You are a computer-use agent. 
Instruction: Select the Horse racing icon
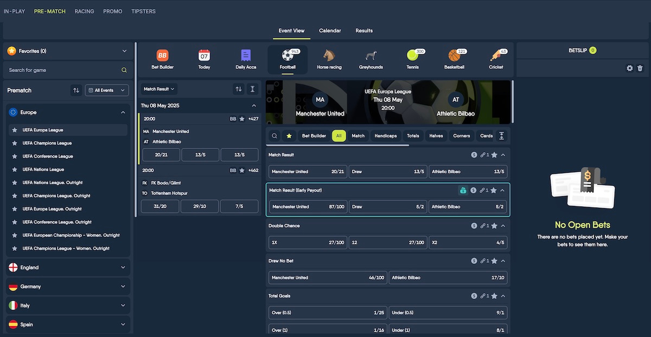pos(329,55)
